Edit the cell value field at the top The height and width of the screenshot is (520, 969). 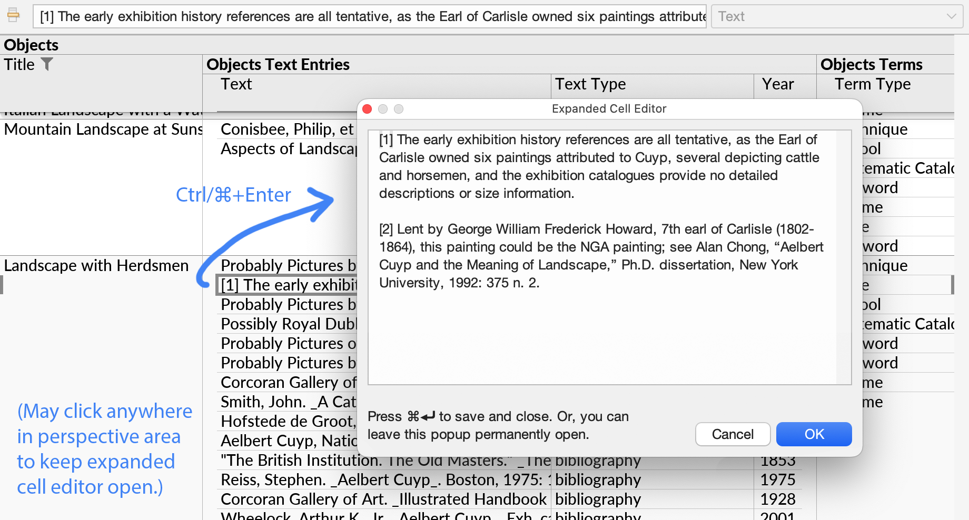point(369,16)
